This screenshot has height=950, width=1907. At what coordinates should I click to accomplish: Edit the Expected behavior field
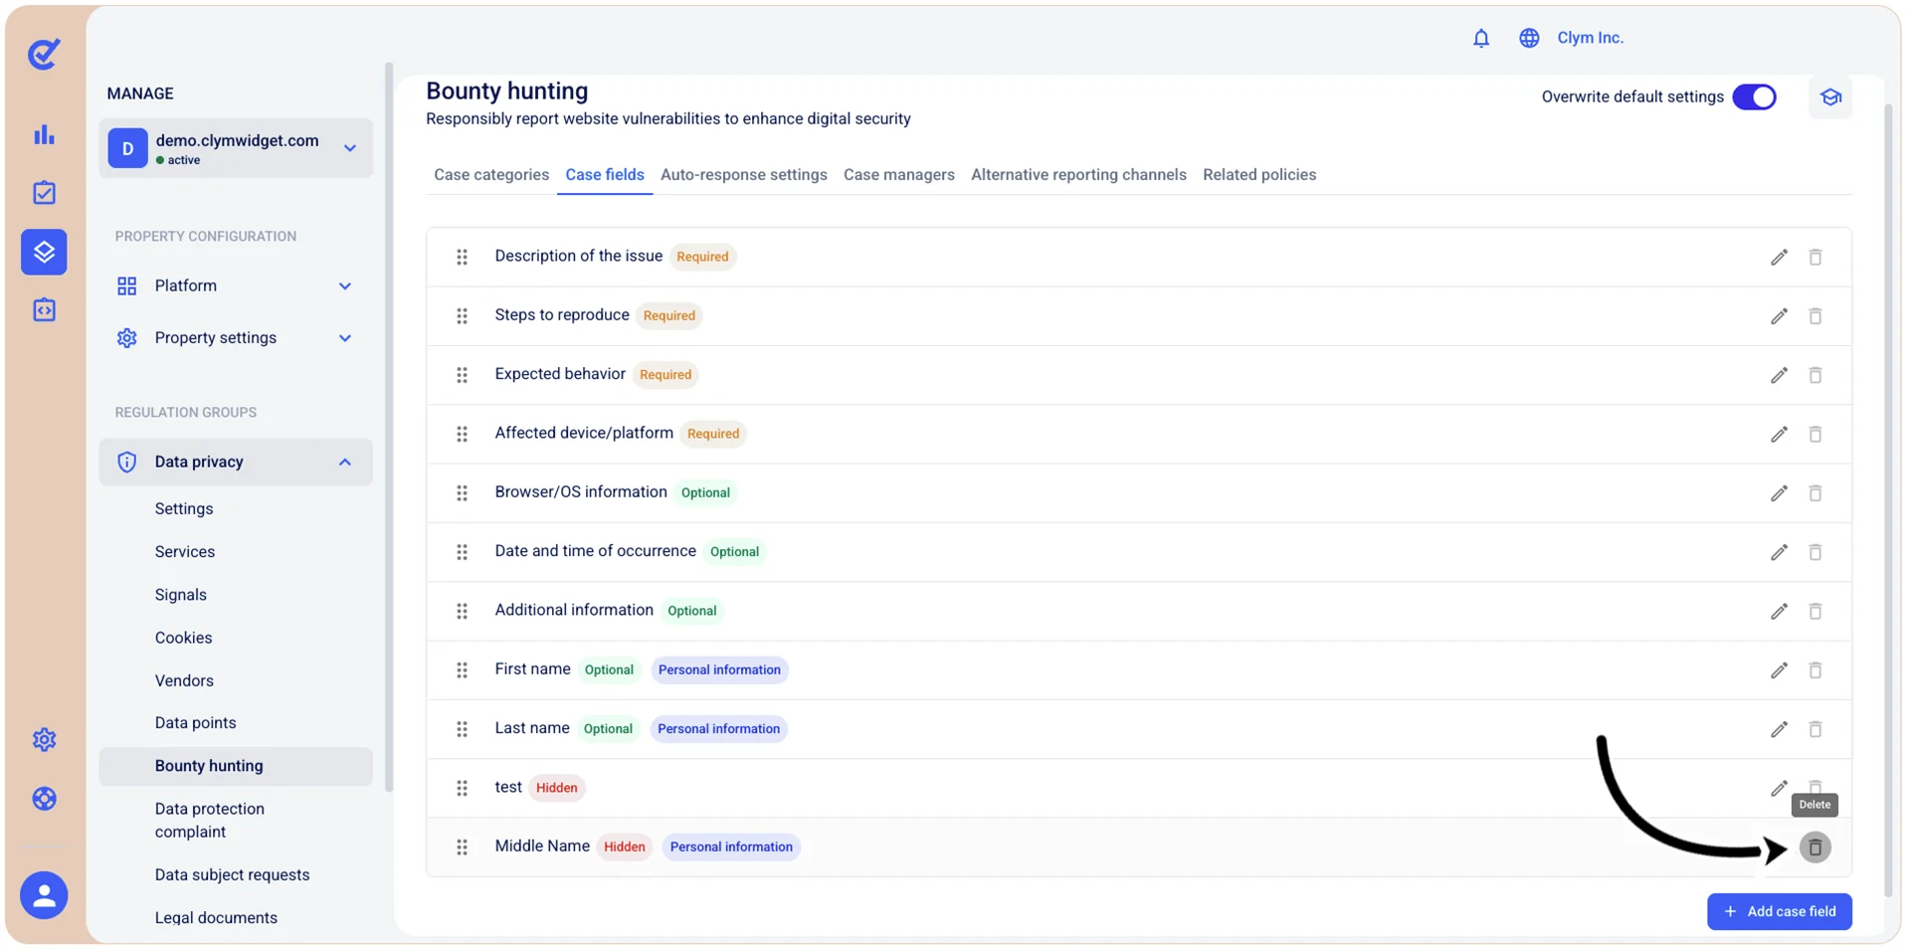pos(1779,375)
